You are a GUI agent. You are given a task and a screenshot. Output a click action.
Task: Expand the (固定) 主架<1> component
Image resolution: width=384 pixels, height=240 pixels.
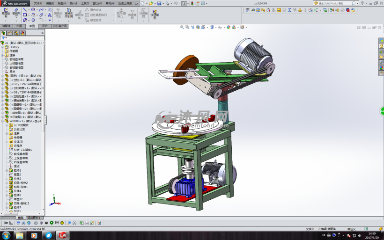[x=2, y=76]
